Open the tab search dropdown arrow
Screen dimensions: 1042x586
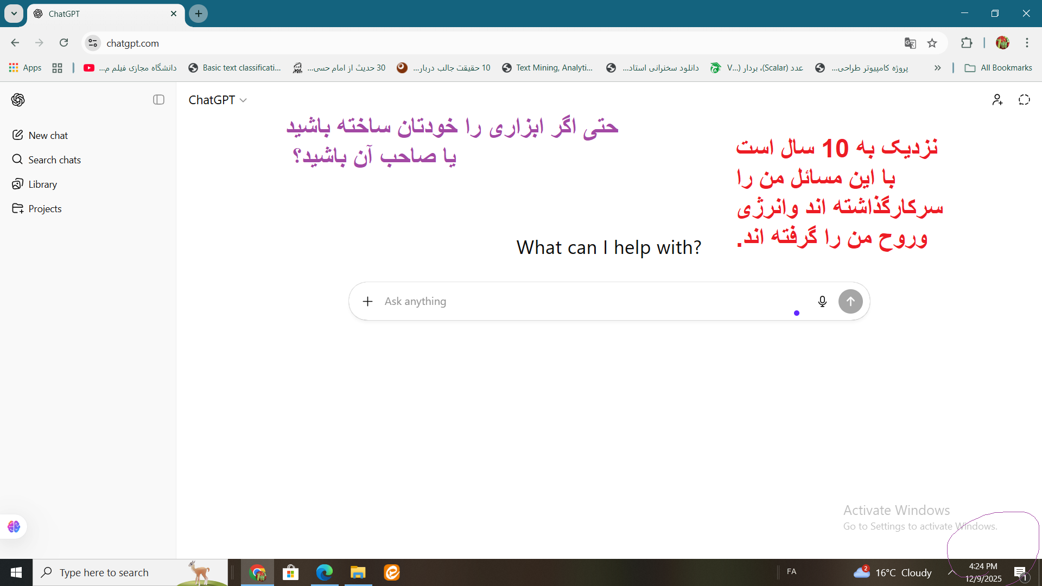click(14, 14)
